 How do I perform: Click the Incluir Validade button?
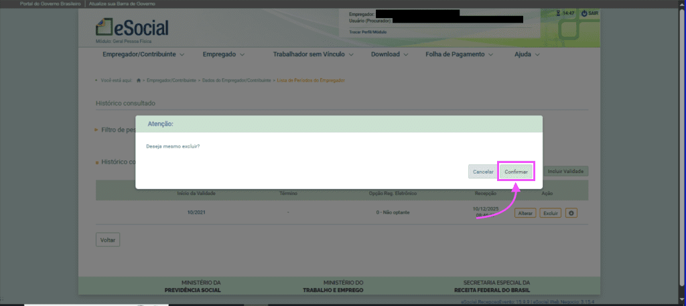click(565, 172)
